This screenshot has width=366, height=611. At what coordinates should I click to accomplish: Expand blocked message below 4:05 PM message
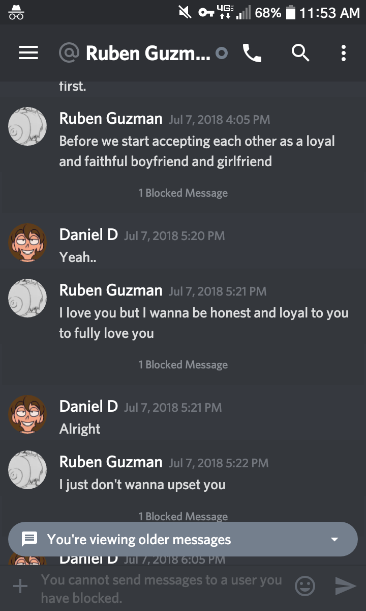click(x=183, y=193)
